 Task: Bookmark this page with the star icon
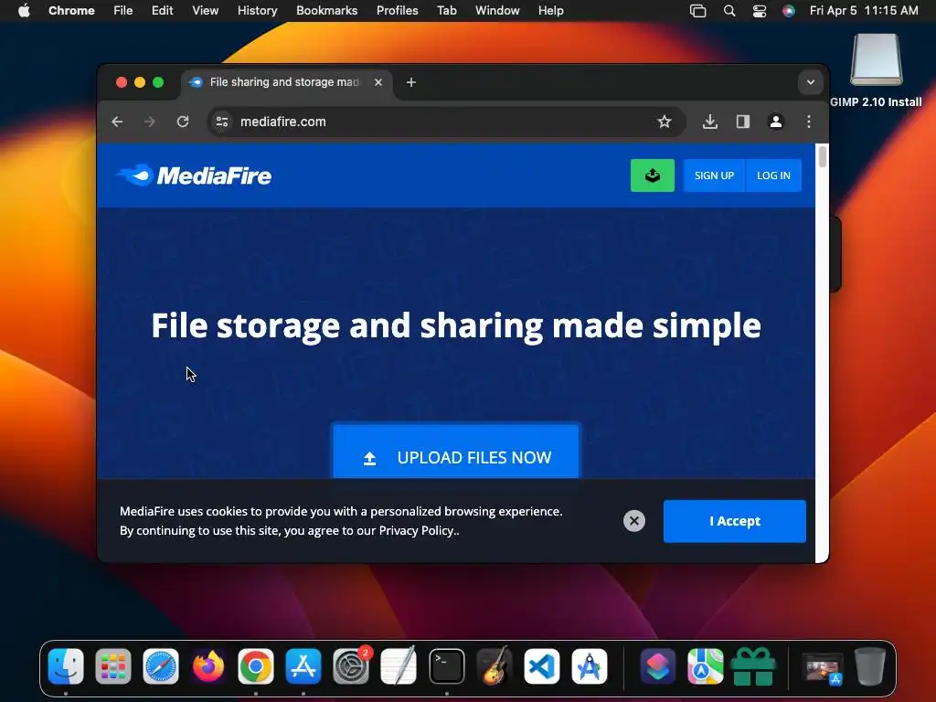[x=664, y=122]
